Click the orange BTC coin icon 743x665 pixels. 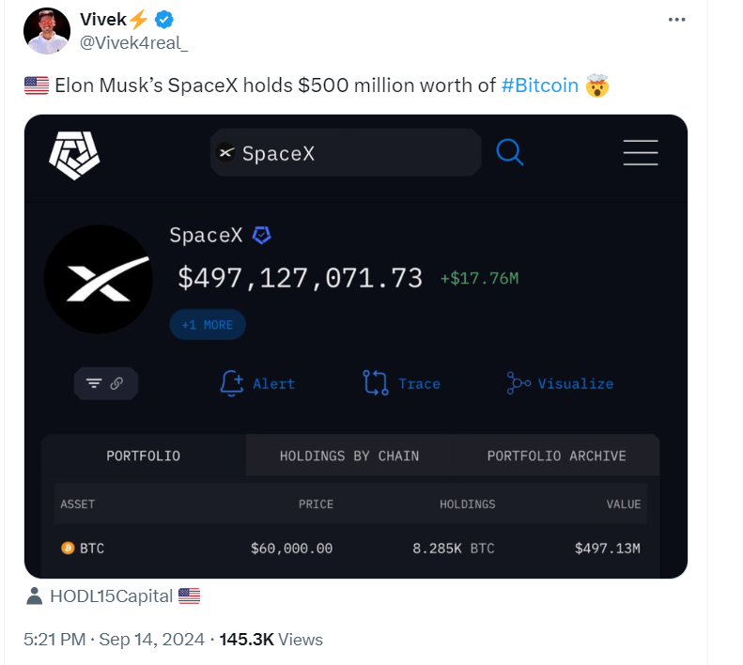pos(68,548)
